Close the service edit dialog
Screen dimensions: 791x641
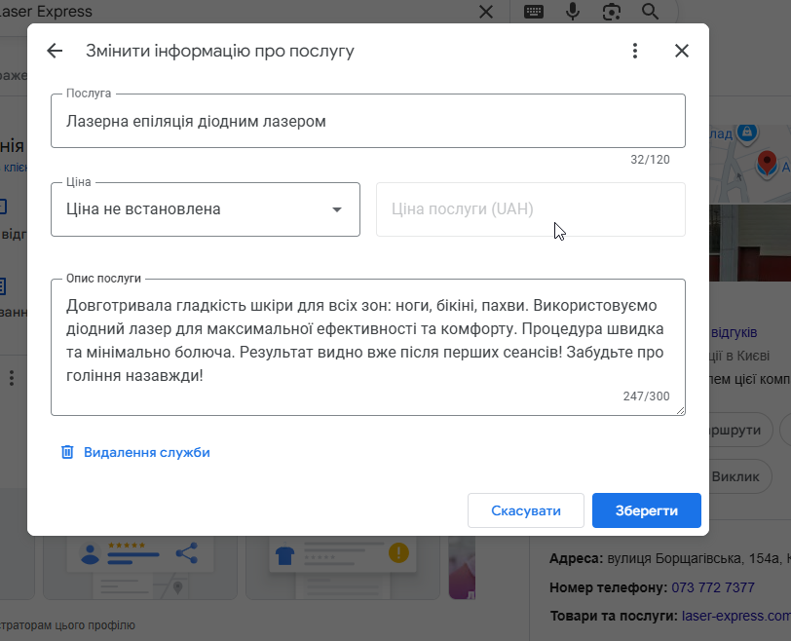point(682,51)
